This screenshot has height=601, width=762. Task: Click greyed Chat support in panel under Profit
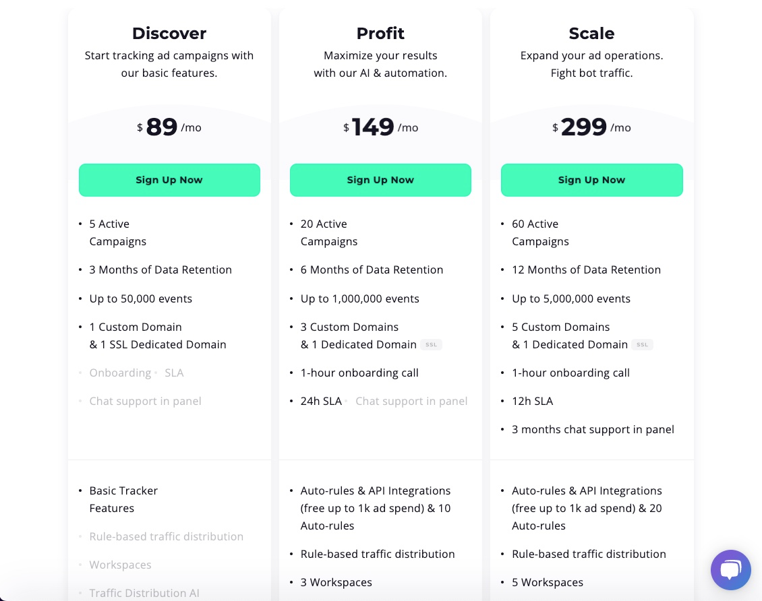[x=411, y=401]
